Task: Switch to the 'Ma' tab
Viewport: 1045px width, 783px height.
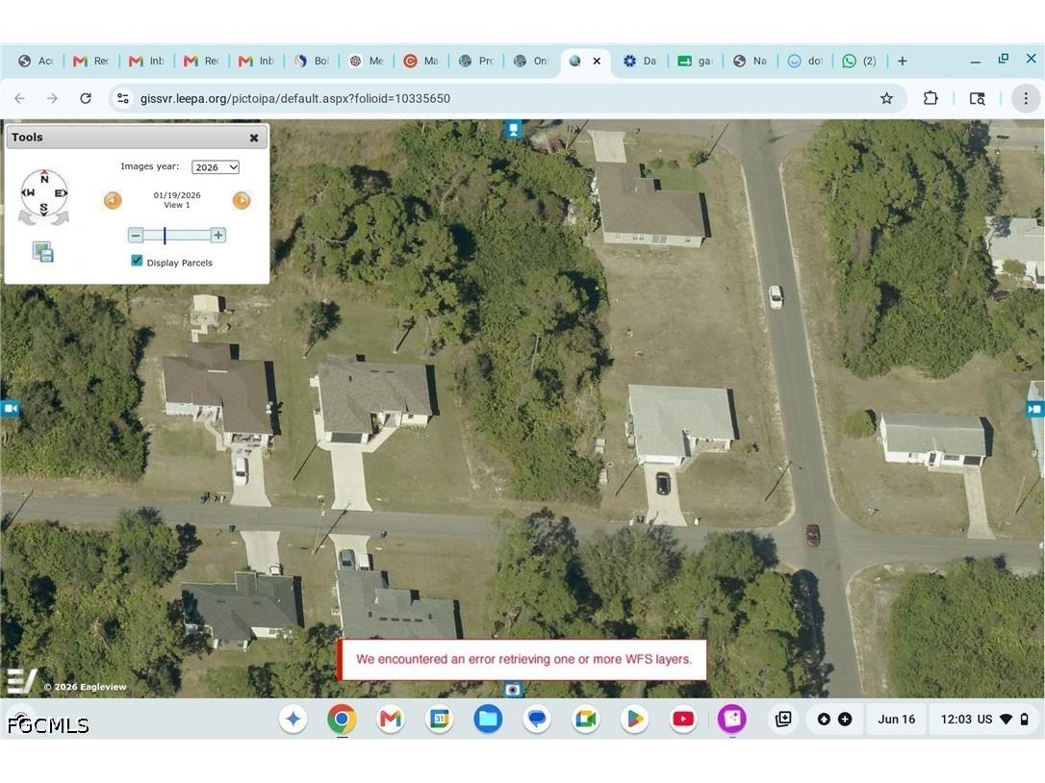Action: (x=421, y=61)
